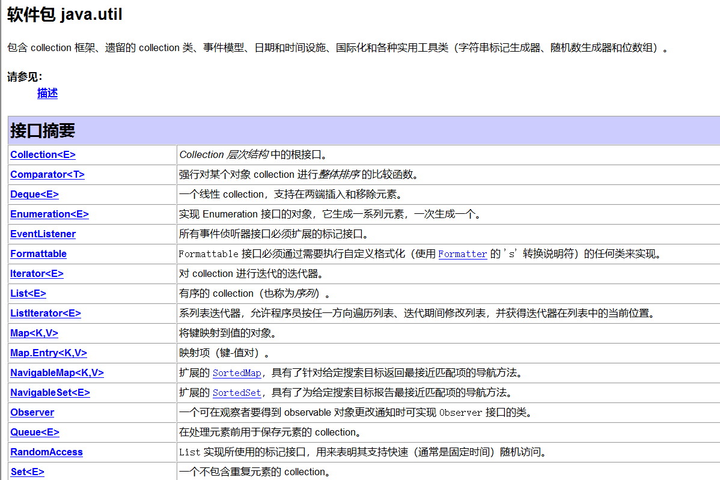This screenshot has height=480, width=720.
Task: Open the Formattable interface link
Action: [38, 254]
